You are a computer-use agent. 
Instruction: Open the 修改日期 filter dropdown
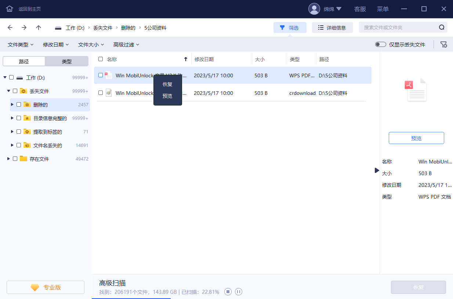pos(56,45)
